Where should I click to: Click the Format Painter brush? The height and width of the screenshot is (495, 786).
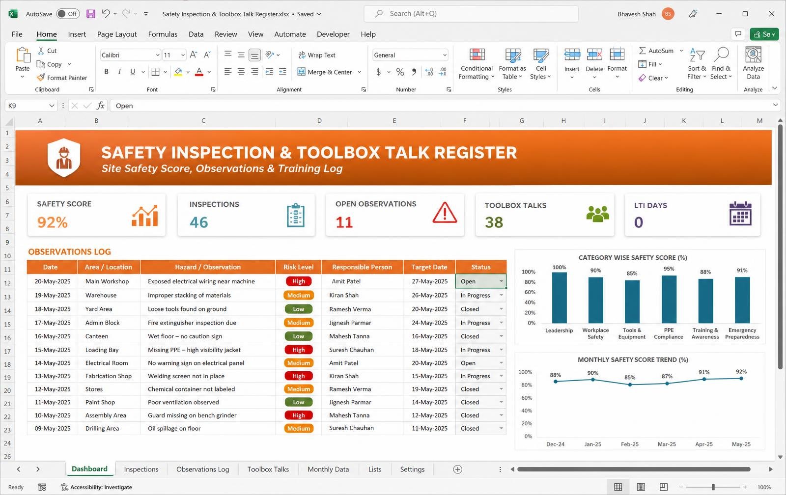[x=41, y=78]
